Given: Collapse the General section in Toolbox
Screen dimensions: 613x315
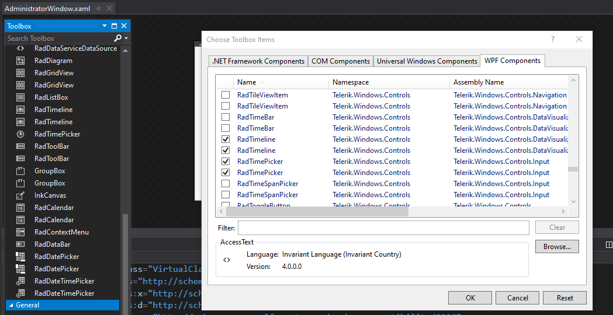Looking at the screenshot, I should click(11, 305).
